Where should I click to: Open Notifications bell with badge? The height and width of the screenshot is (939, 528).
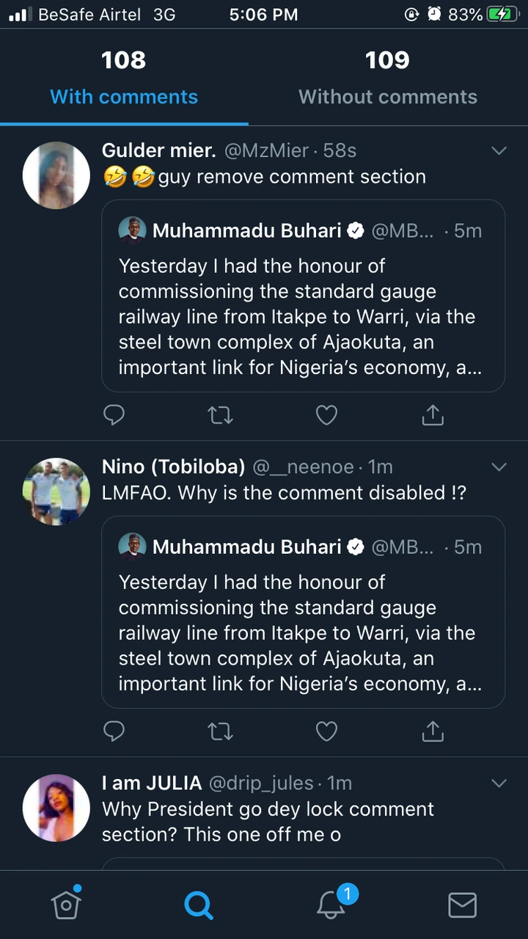[331, 905]
